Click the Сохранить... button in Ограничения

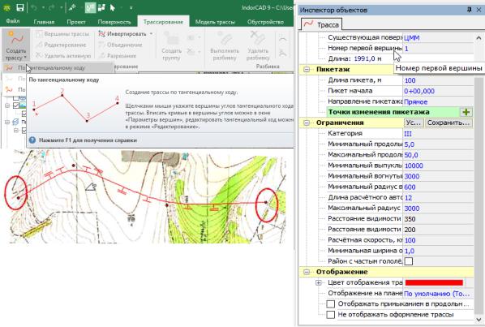tap(449, 123)
